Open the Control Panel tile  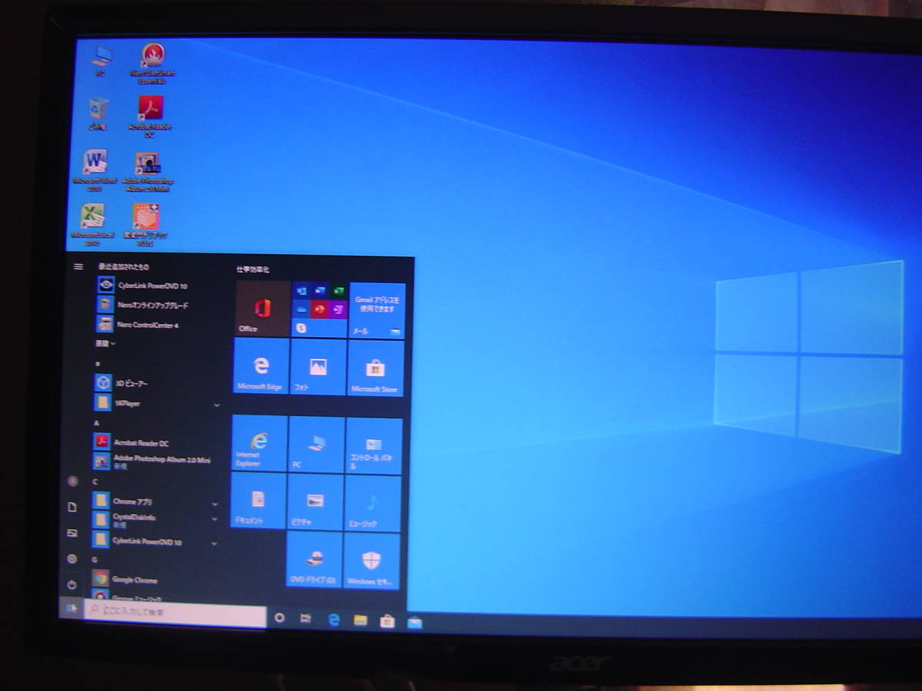click(x=373, y=445)
